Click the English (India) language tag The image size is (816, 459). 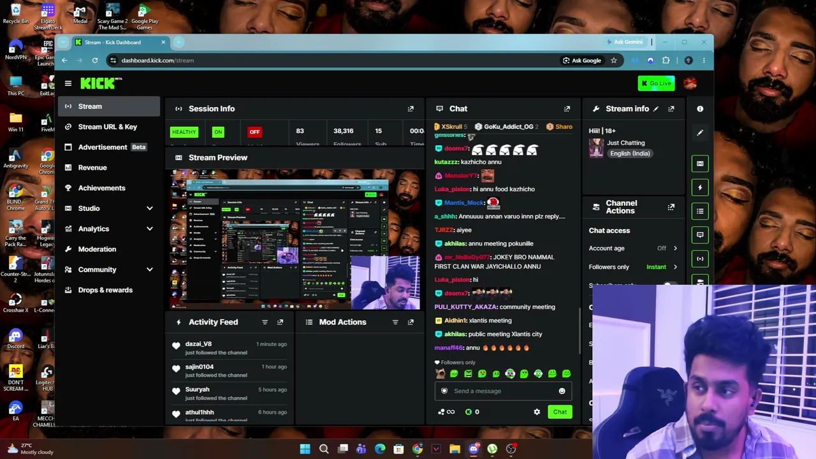(629, 154)
